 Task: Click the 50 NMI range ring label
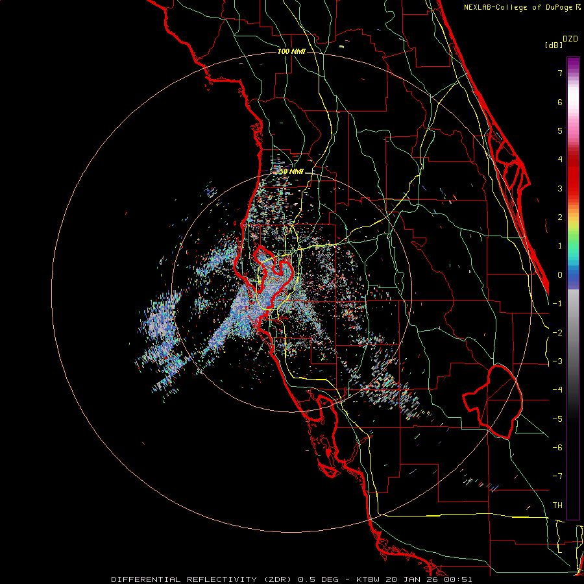click(x=291, y=172)
